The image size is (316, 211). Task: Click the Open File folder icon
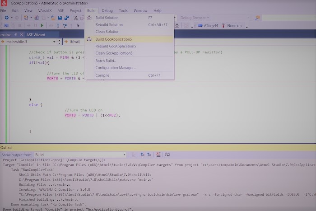tap(53, 18)
